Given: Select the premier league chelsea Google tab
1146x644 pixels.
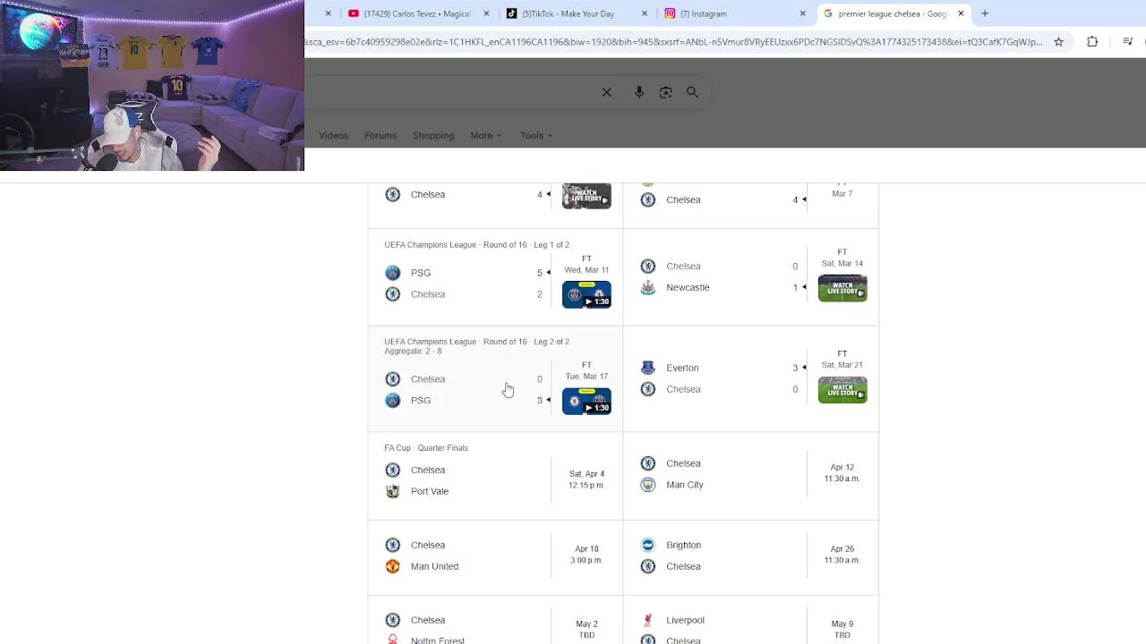Looking at the screenshot, I should [893, 13].
